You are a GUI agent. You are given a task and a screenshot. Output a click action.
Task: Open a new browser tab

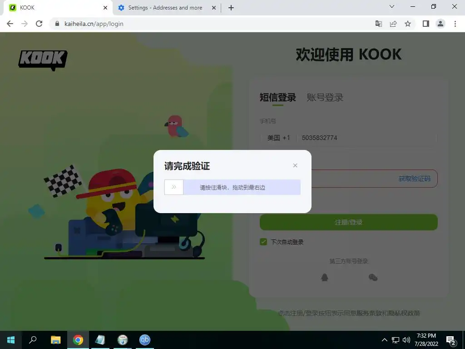(231, 8)
